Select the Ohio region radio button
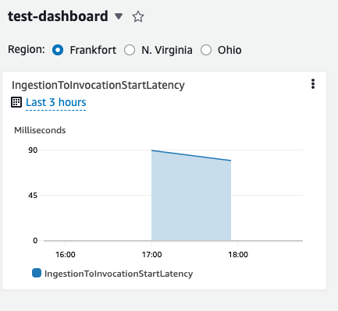The image size is (338, 311). coord(206,50)
